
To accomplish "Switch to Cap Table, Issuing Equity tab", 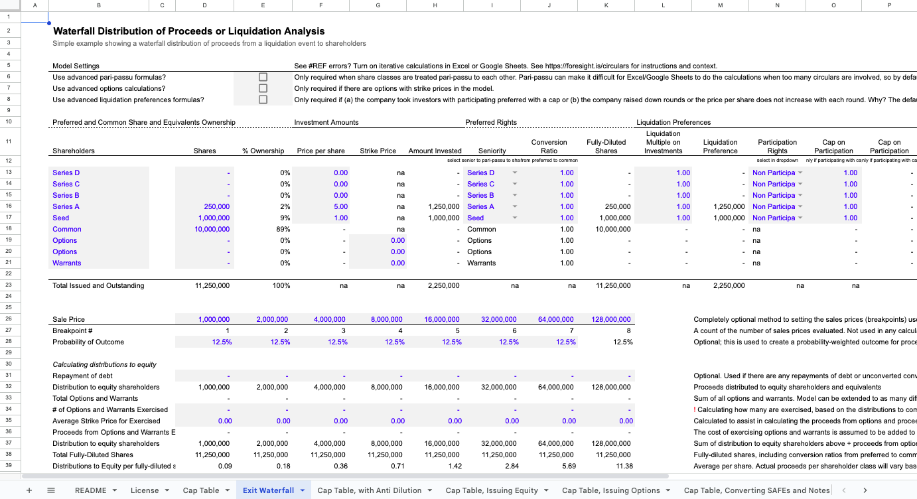I will point(492,490).
